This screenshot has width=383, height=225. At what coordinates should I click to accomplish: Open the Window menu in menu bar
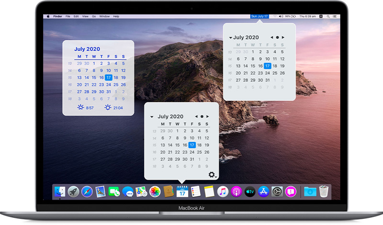coord(104,16)
